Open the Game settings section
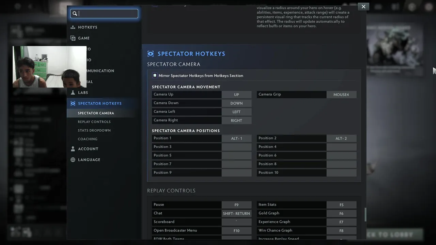436x245 pixels. coord(84,38)
